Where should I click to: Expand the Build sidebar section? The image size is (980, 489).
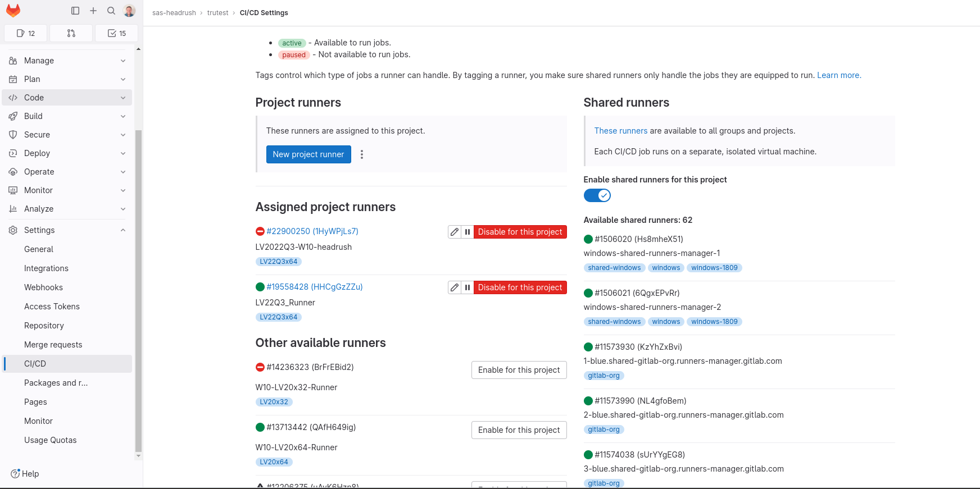click(x=67, y=116)
